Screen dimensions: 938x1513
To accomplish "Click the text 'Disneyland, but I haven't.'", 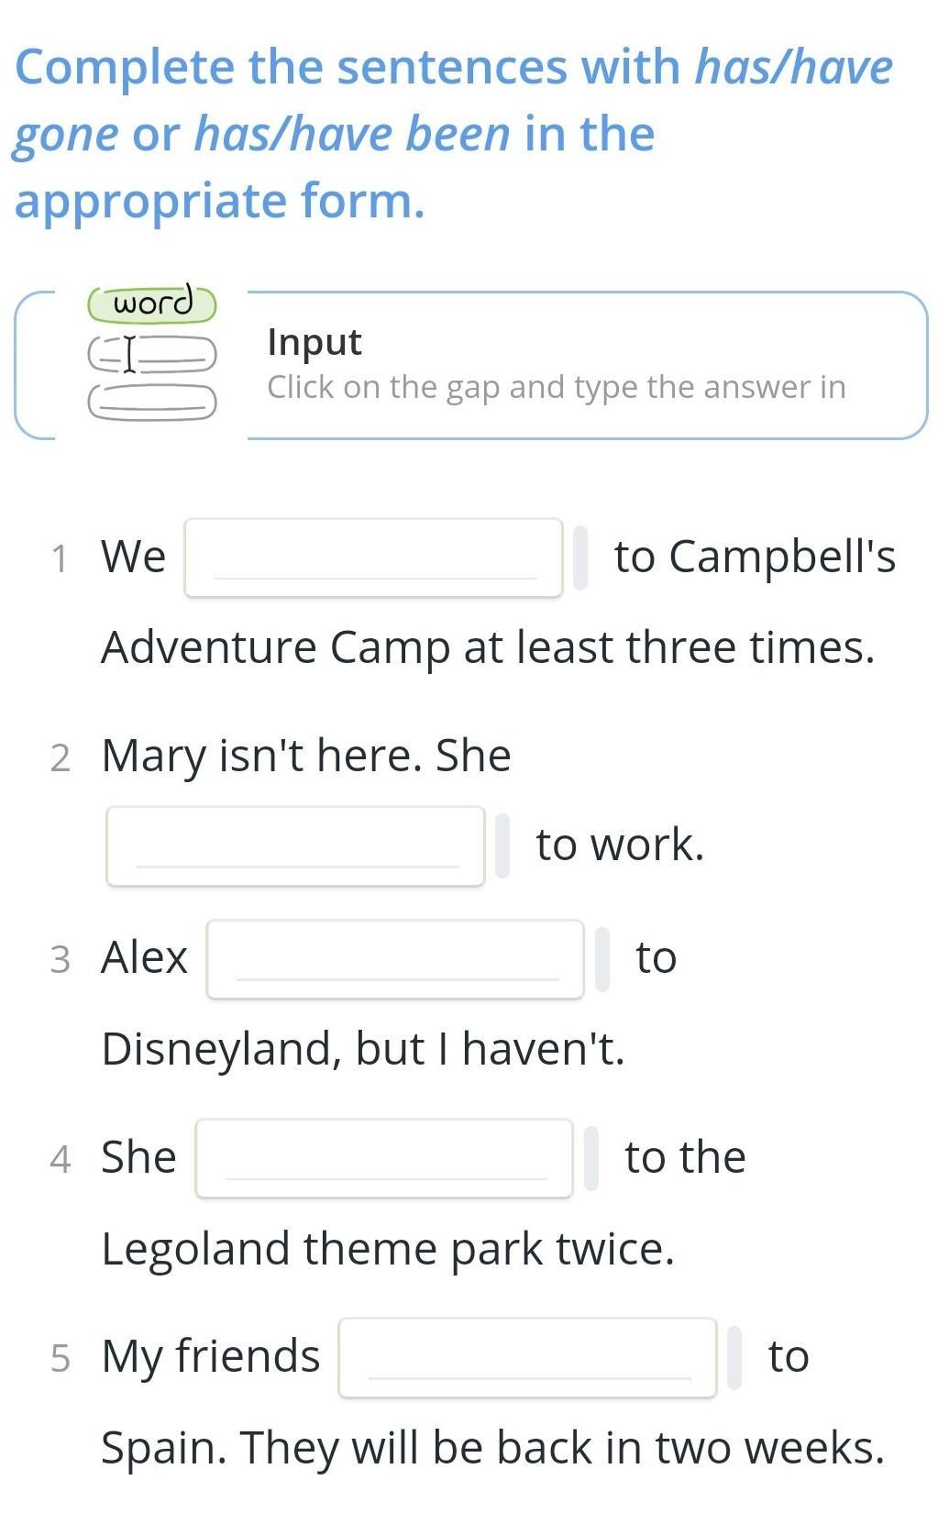I will click(x=363, y=1049).
